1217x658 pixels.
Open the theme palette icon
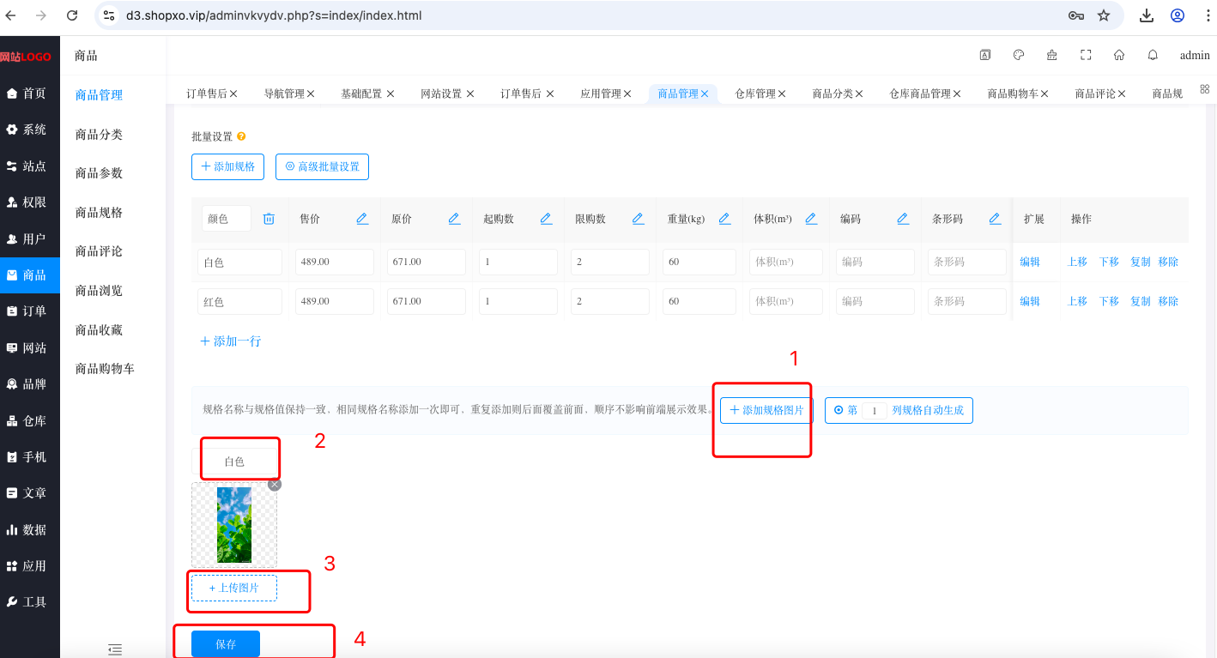1019,55
